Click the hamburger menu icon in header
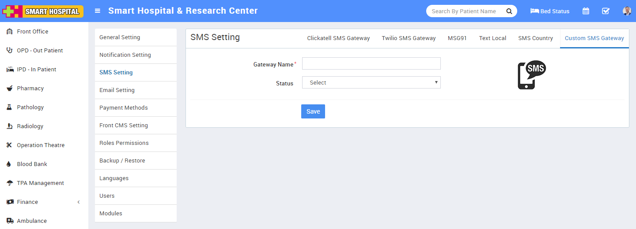Image resolution: width=636 pixels, height=229 pixels. pyautogui.click(x=98, y=11)
